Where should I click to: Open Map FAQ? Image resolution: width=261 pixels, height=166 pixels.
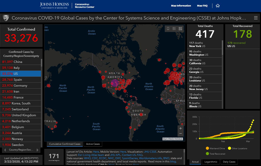coord(202,6)
